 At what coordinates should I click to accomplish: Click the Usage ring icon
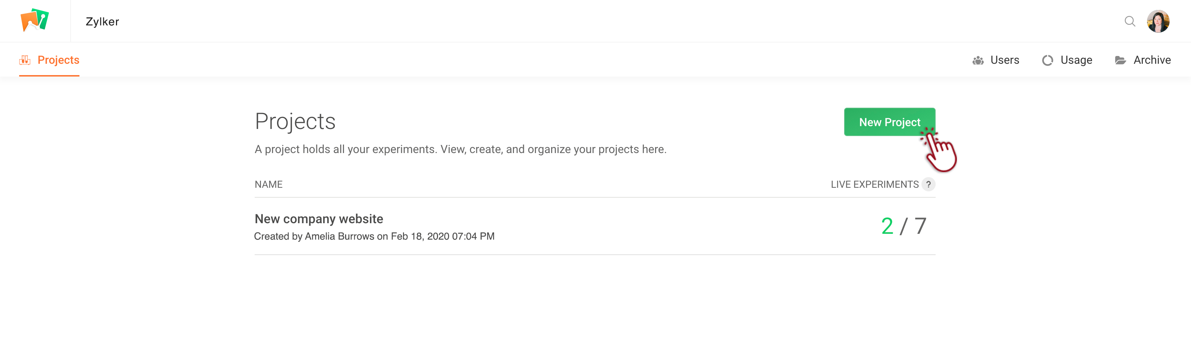(1047, 61)
